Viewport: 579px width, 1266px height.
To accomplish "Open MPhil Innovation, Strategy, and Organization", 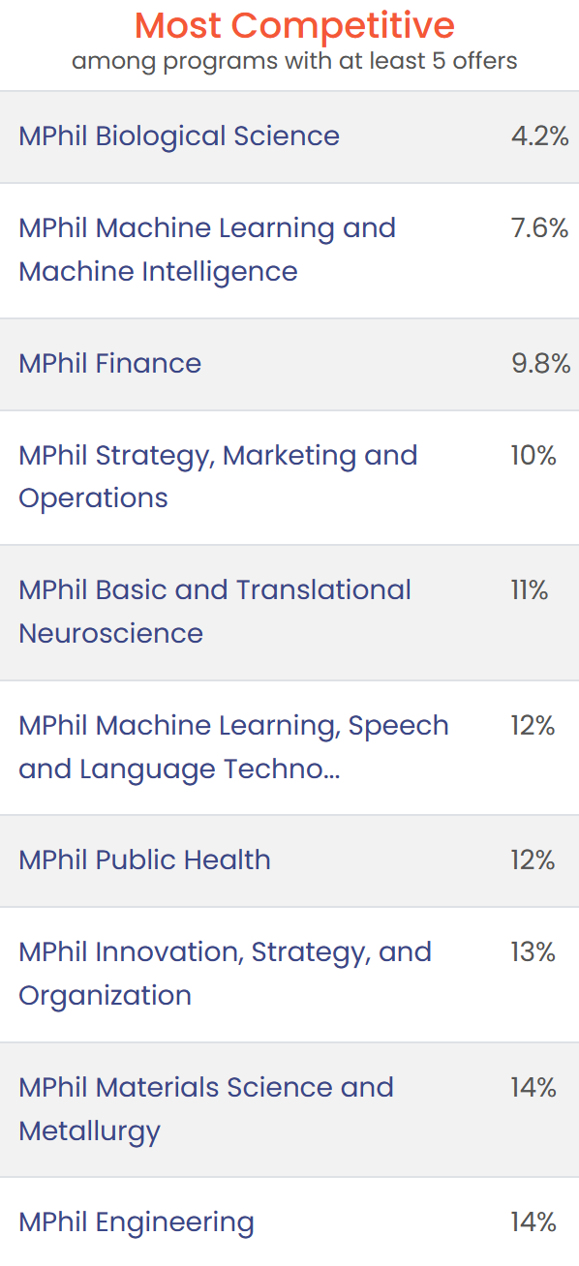I will (225, 974).
